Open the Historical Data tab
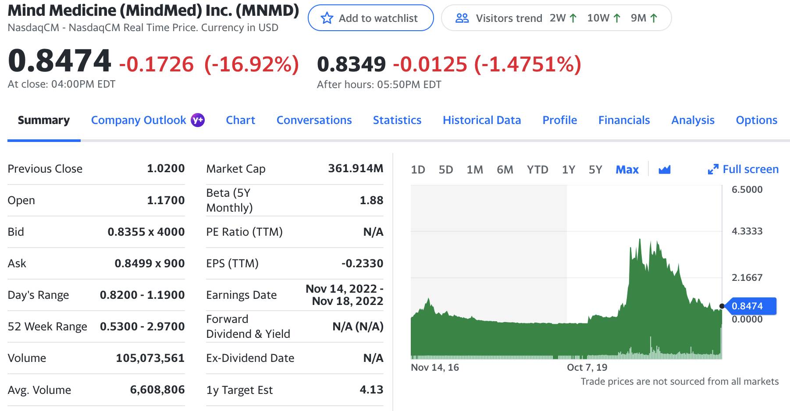 tap(482, 120)
